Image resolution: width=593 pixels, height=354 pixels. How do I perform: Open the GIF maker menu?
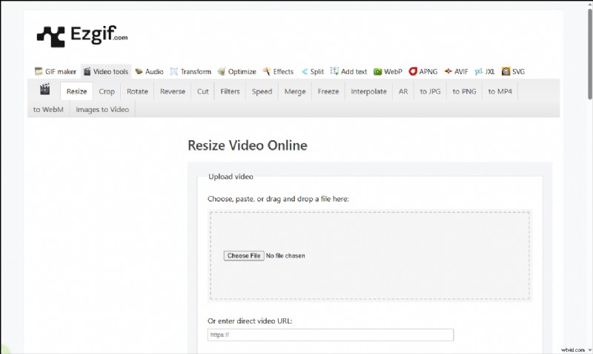point(56,71)
